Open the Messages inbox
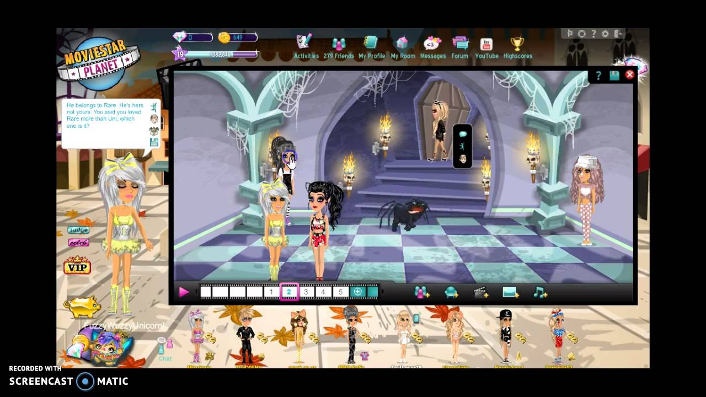706x397 pixels. coord(432,43)
